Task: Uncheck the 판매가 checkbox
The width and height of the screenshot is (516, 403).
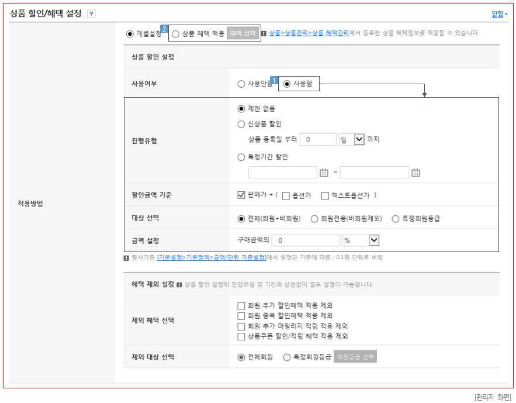Action: click(241, 195)
